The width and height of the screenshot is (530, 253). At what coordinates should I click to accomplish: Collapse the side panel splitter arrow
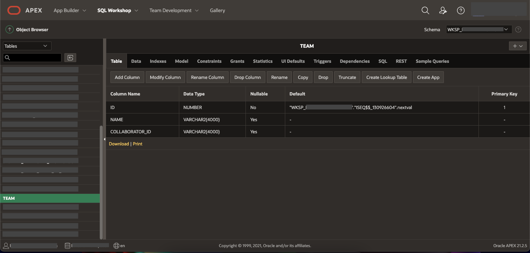(105, 139)
